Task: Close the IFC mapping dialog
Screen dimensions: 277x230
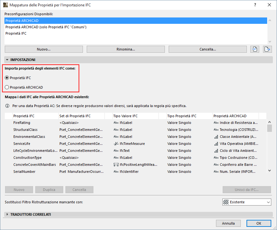Action: coord(269,5)
